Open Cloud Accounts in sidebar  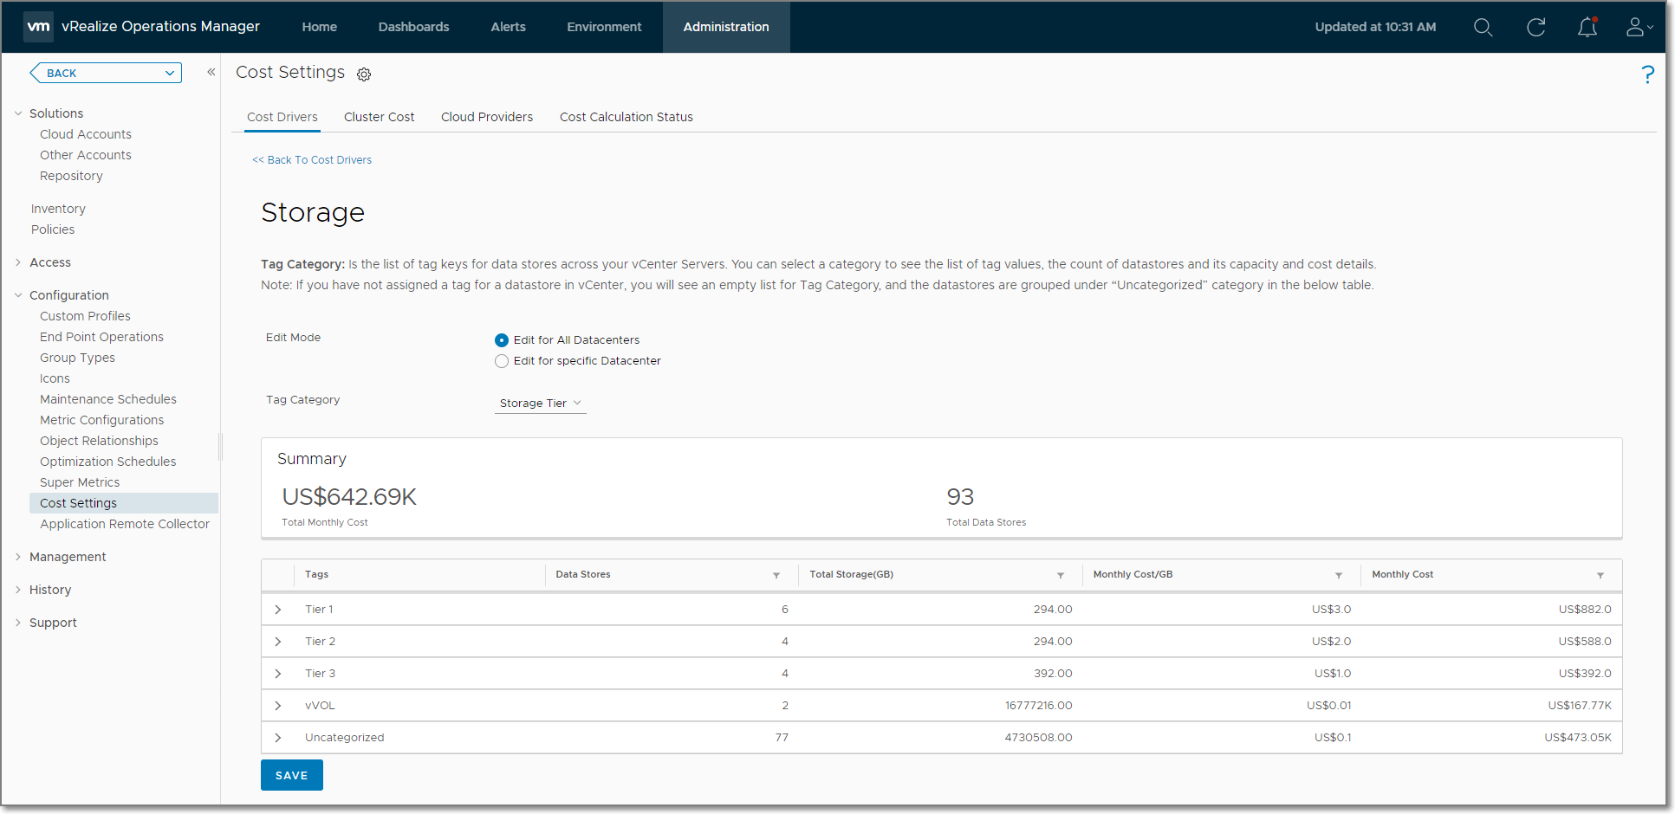coord(86,134)
